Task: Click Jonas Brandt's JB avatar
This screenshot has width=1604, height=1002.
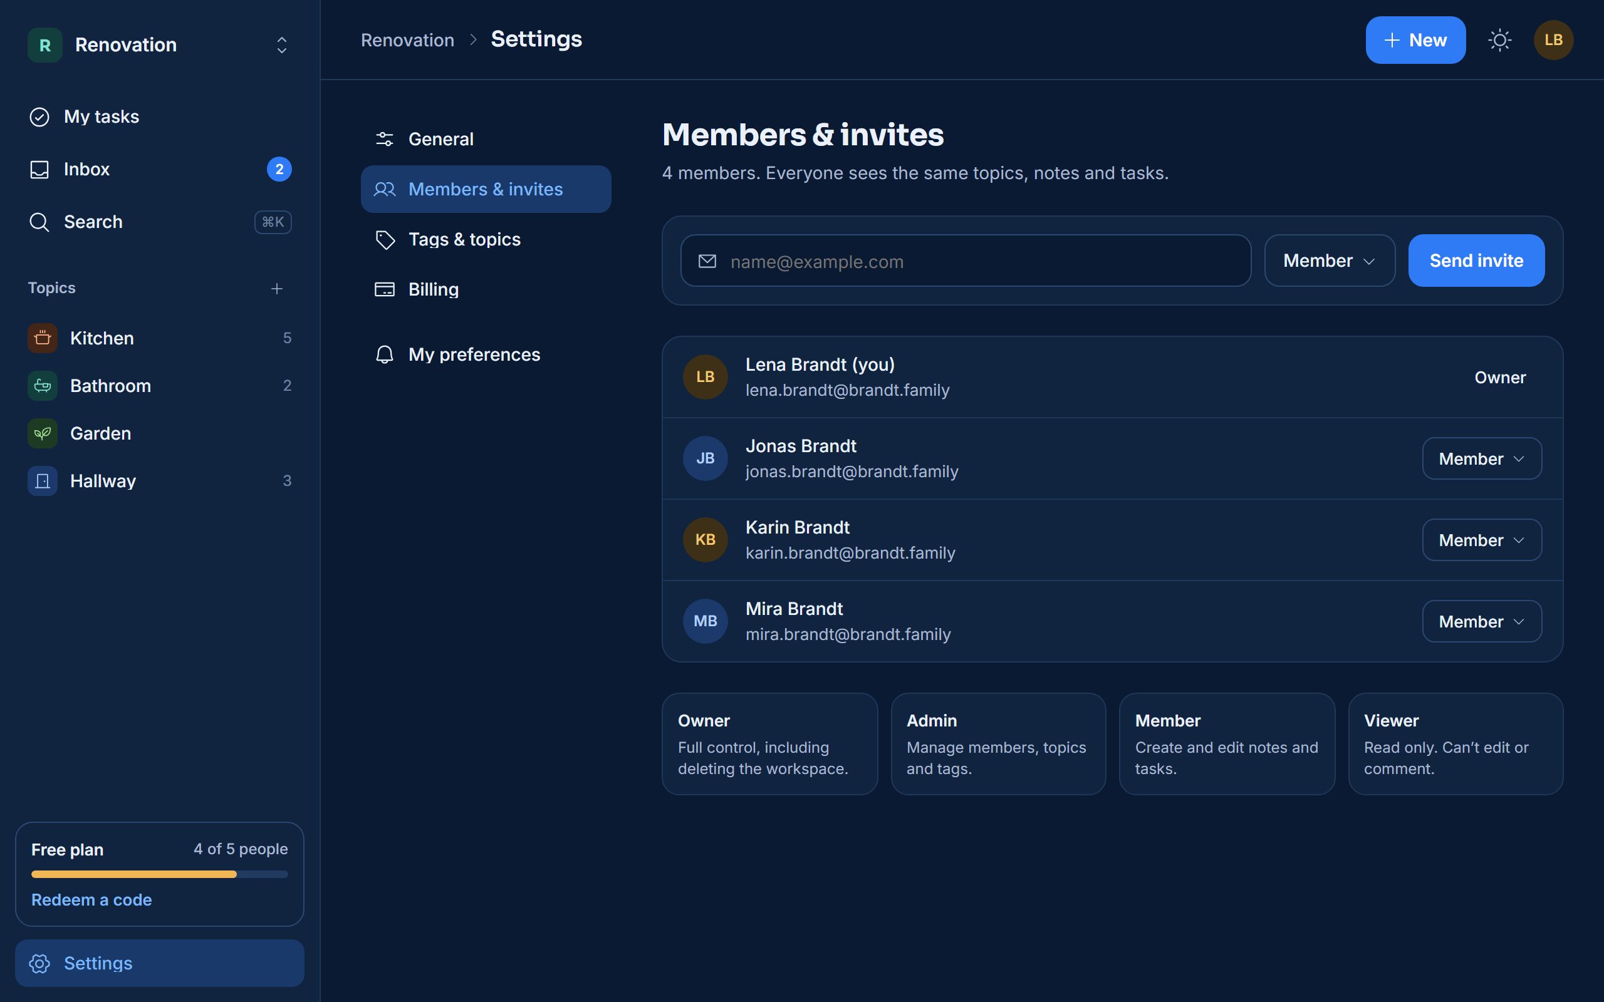Action: click(x=706, y=458)
